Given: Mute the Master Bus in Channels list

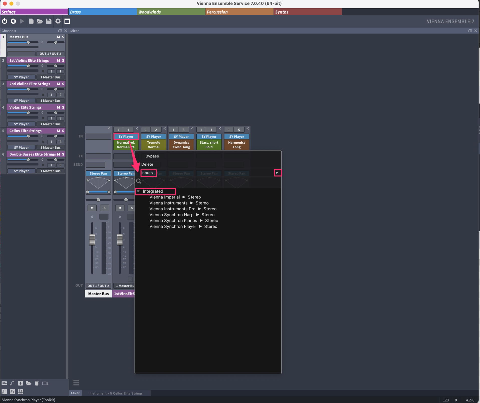Looking at the screenshot, I should 58,37.
